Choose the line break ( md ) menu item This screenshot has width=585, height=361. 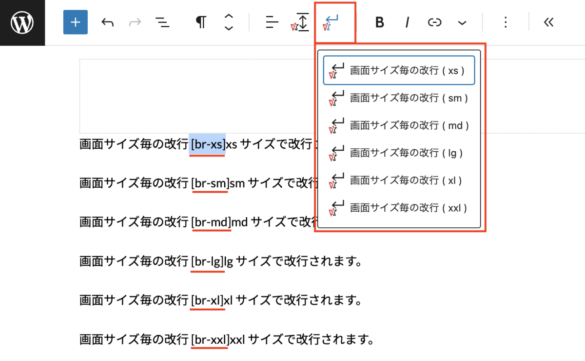pyautogui.click(x=399, y=125)
